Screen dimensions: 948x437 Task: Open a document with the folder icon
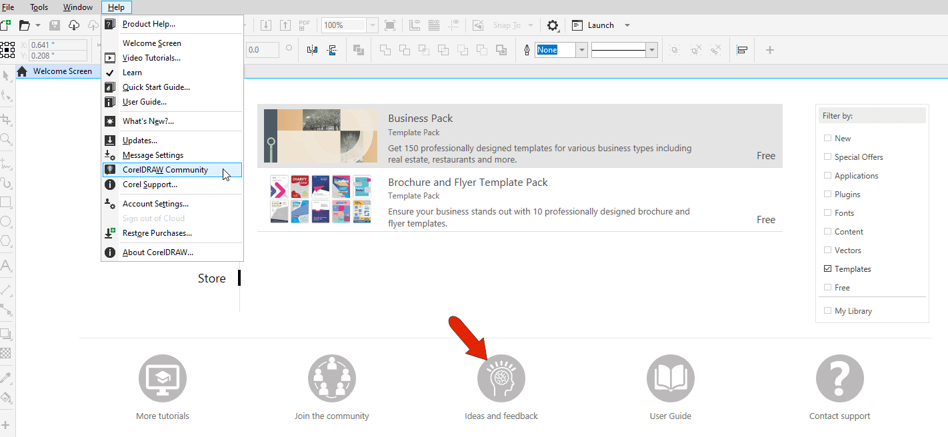pyautogui.click(x=25, y=25)
